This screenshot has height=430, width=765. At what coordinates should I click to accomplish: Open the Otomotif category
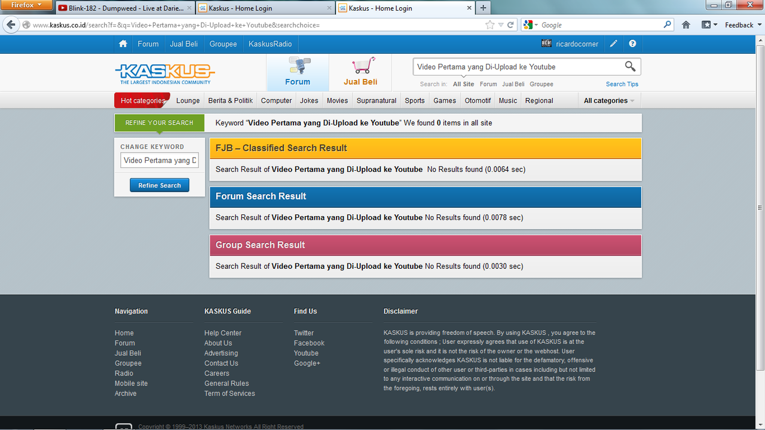(x=478, y=100)
